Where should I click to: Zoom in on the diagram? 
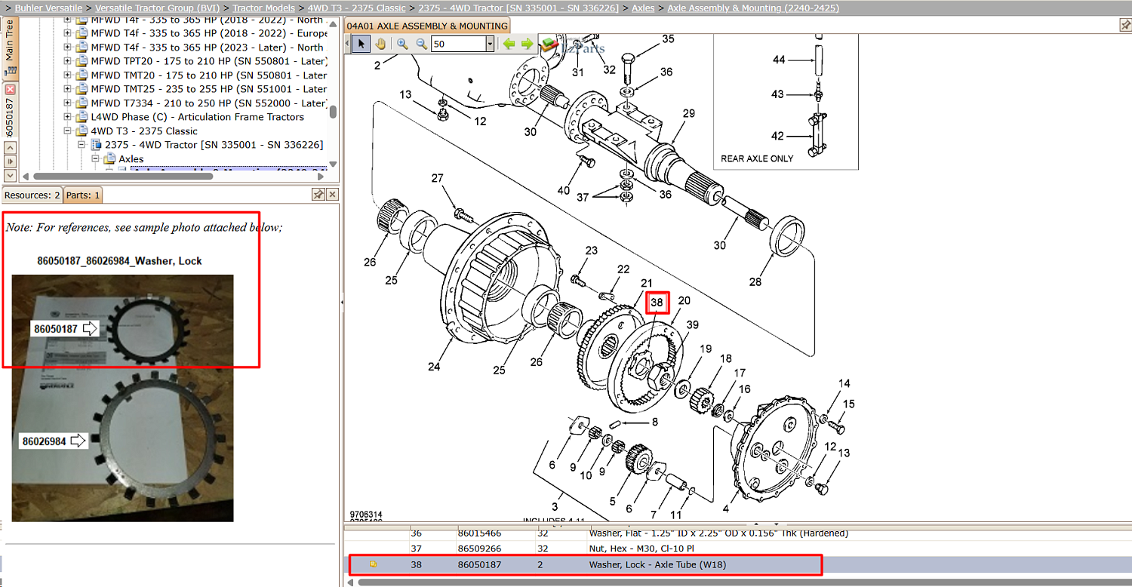click(402, 44)
